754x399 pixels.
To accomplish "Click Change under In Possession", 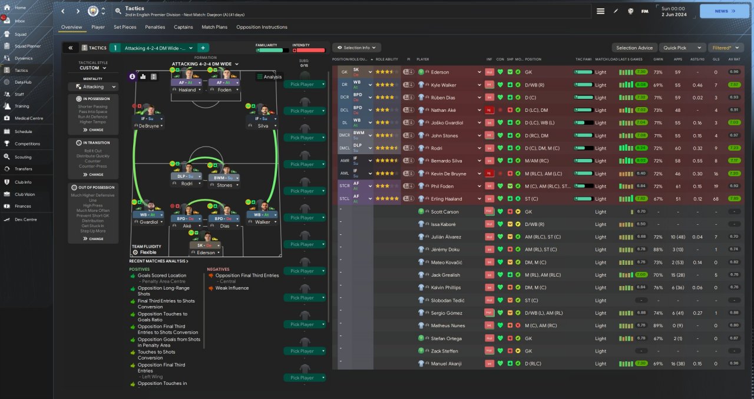I will click(93, 129).
